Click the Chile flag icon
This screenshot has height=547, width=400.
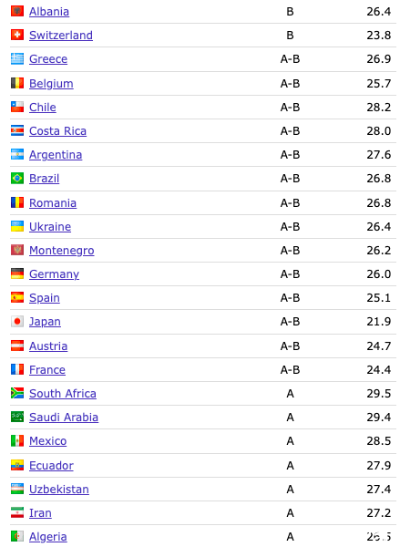(17, 107)
